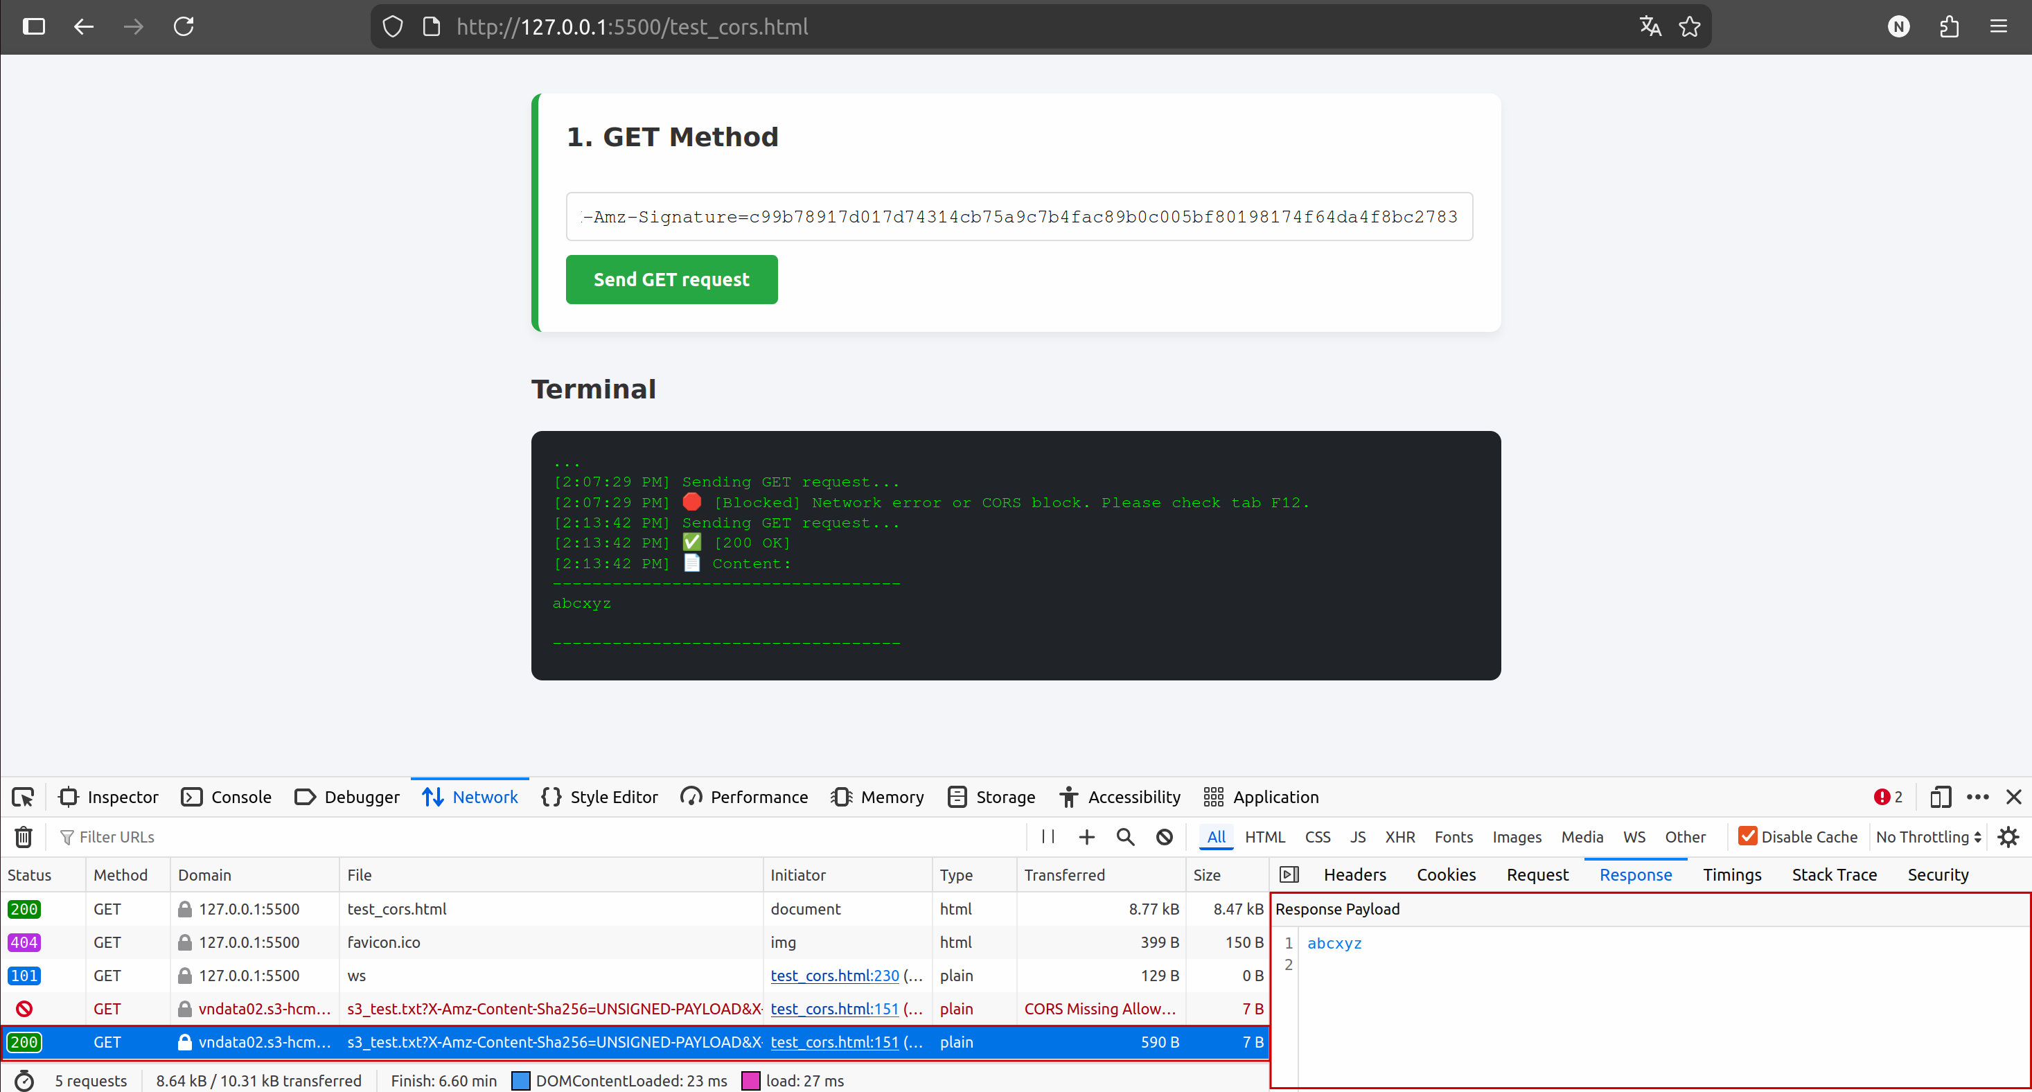Toggle responsive design mode icon
The image size is (2032, 1092).
1940,797
